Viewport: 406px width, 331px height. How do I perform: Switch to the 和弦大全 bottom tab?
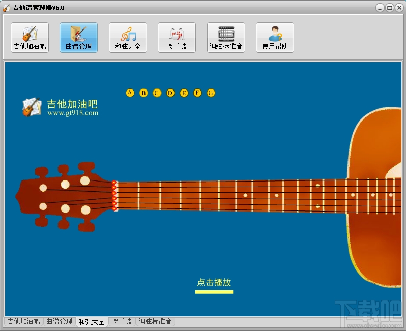coord(92,322)
